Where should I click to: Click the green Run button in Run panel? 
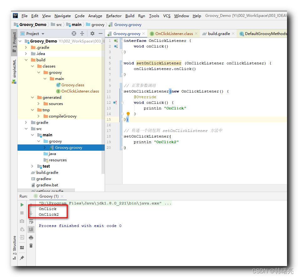coord(22,205)
